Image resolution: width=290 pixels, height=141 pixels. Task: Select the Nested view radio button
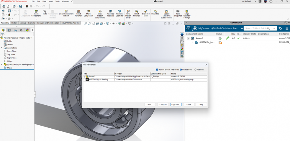[181, 70]
